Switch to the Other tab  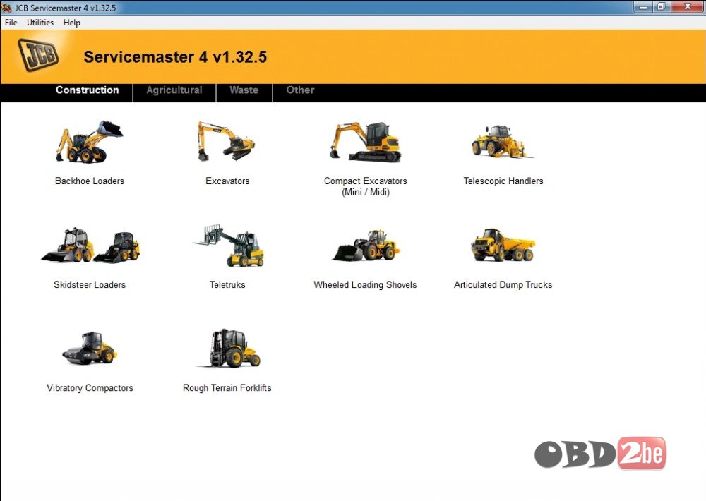point(300,90)
